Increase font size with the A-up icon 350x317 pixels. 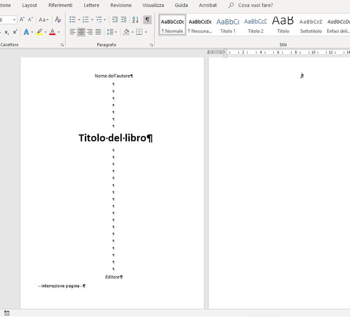[22, 19]
